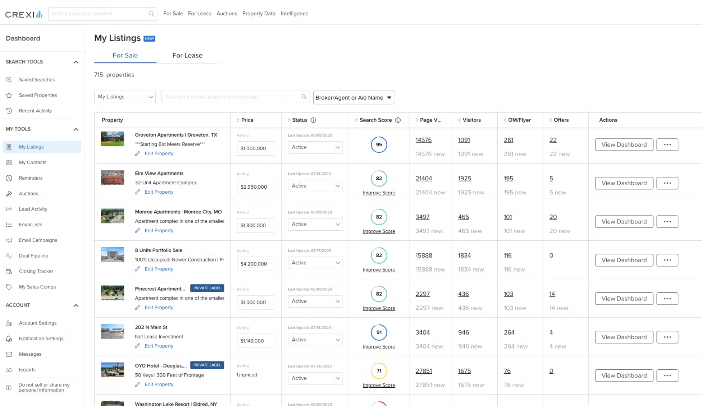Click My Contacts icon in sidebar
This screenshot has width=702, height=406.
click(9, 162)
